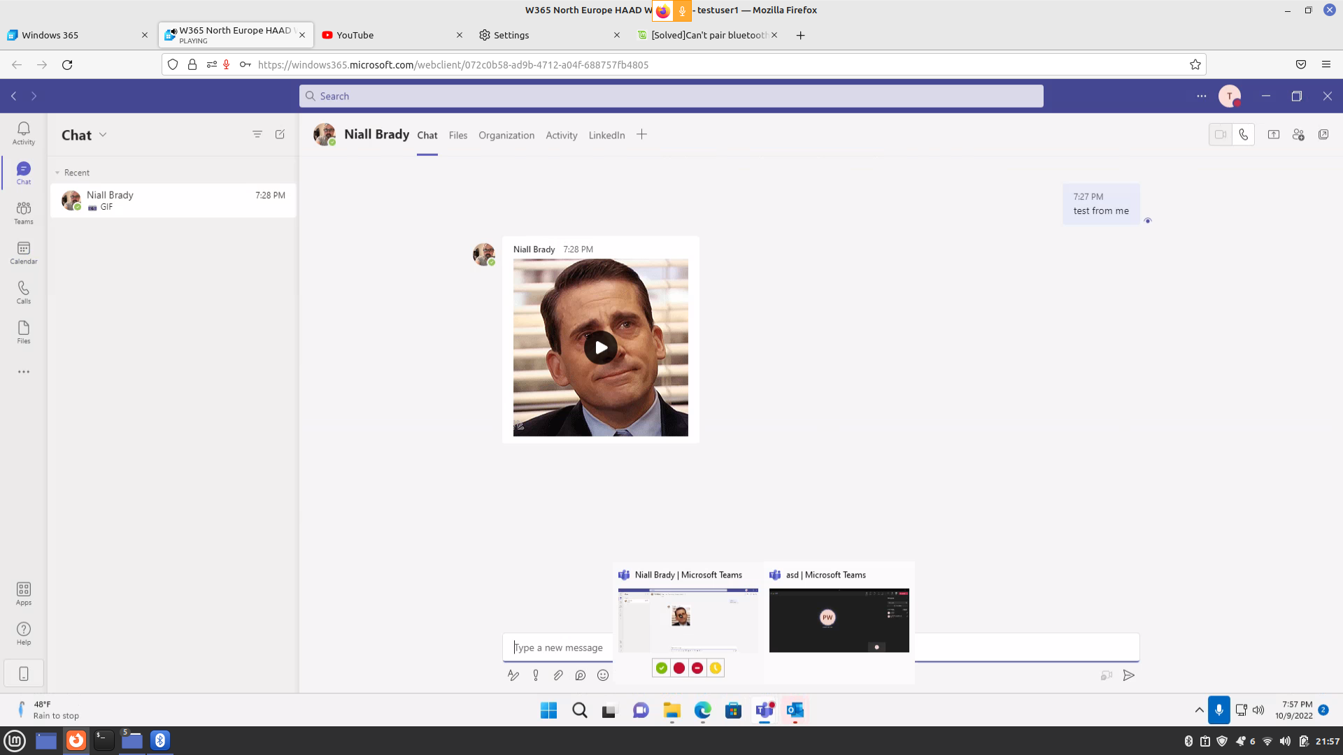Focus the Type a new message field
Viewport: 1343px width, 755px height.
[558, 647]
